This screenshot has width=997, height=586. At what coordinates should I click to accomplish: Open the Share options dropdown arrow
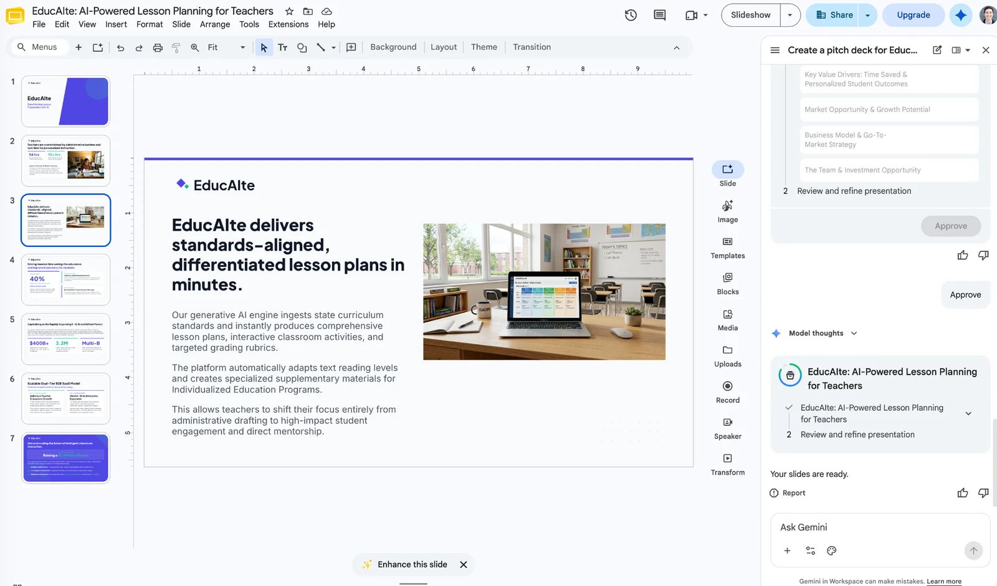[867, 15]
